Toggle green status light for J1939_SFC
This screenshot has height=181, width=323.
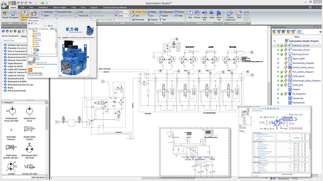tap(282, 85)
